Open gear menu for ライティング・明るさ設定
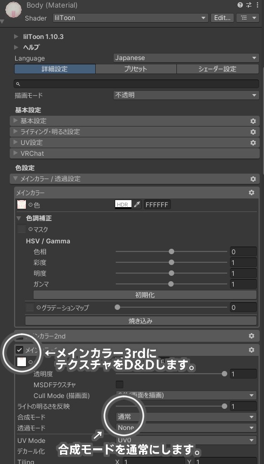264x464 pixels. click(253, 132)
